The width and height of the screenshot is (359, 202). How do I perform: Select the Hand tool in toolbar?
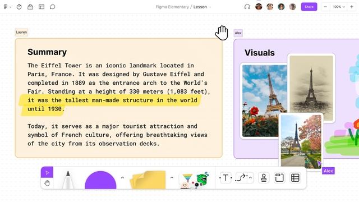tap(47, 183)
